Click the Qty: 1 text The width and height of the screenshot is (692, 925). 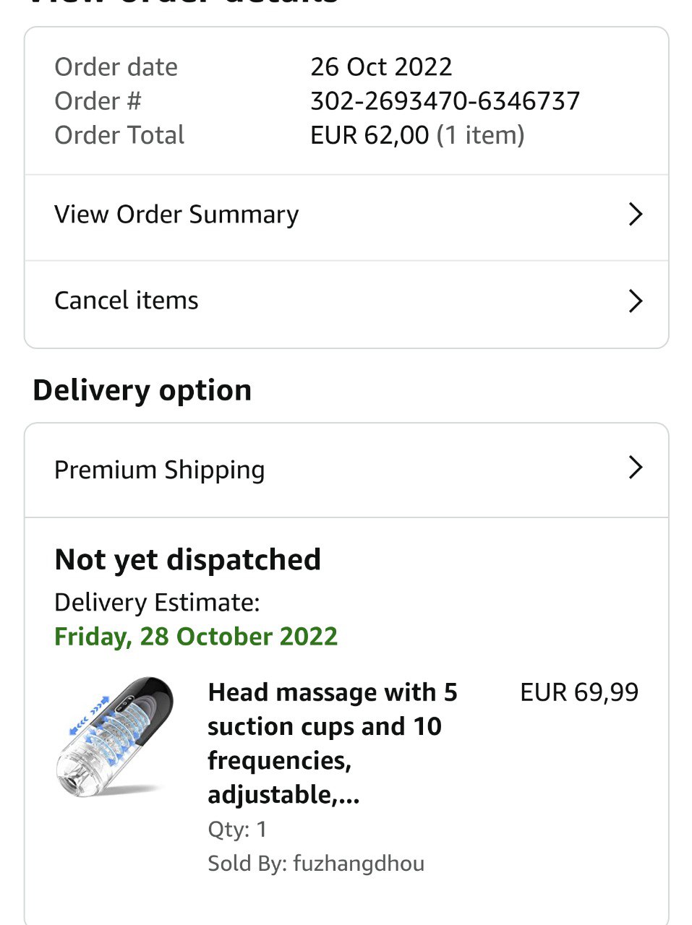pos(237,829)
